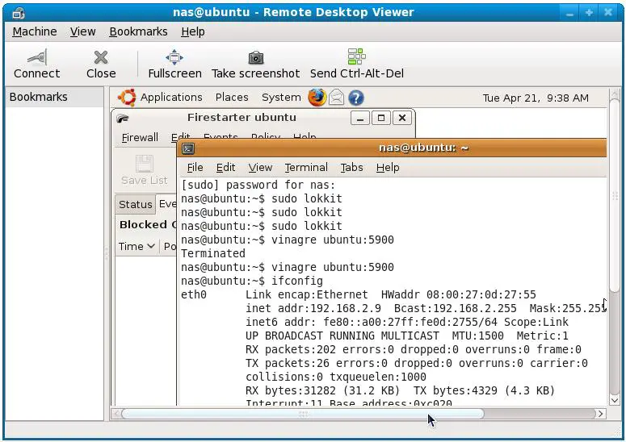Enter Fullscreen mode via toolbar
Viewport: 626px width, 442px height.
click(174, 64)
